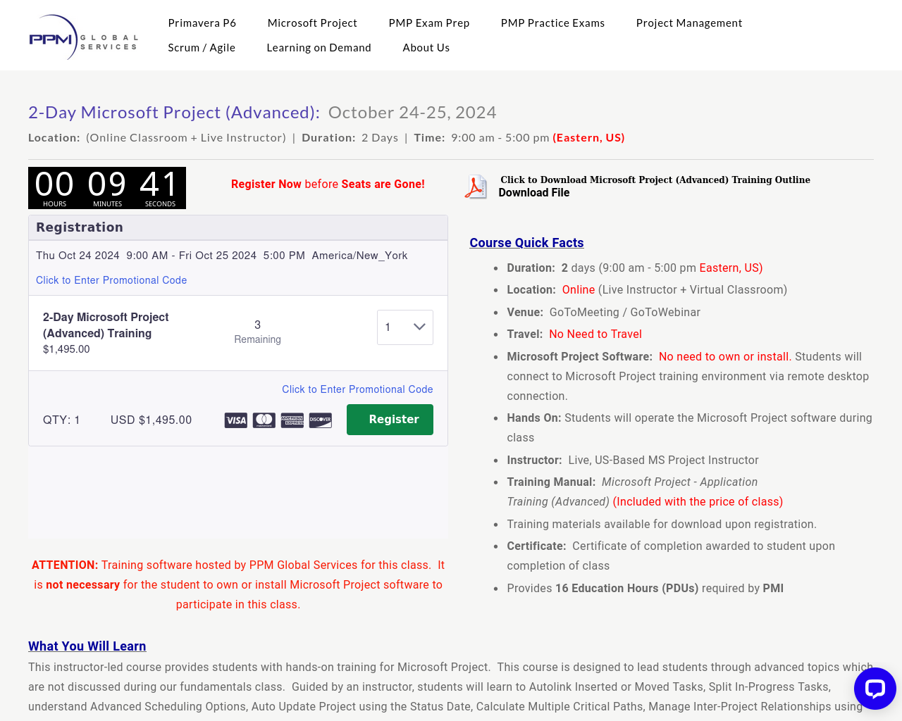The width and height of the screenshot is (902, 721).
Task: Click the Course Quick Facts heading
Action: 526,243
